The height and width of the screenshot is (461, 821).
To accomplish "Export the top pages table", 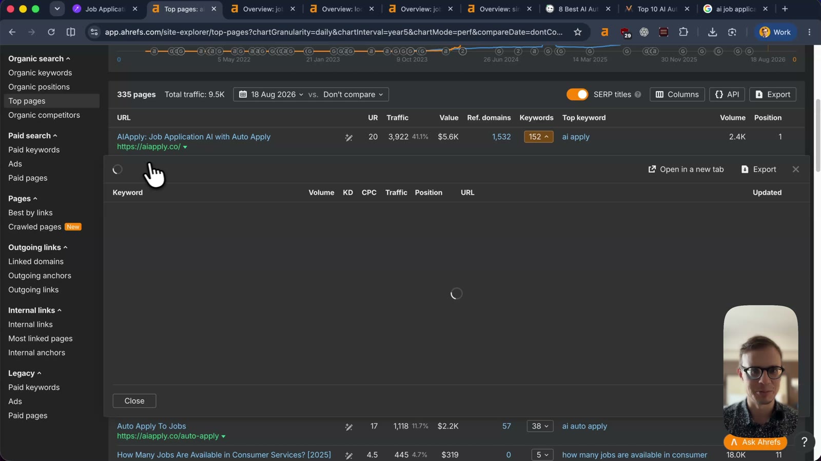I will (773, 95).
